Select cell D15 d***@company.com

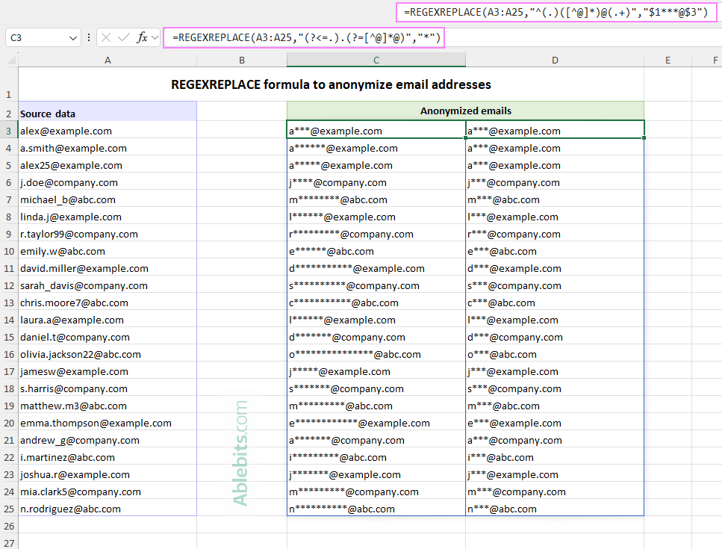555,337
